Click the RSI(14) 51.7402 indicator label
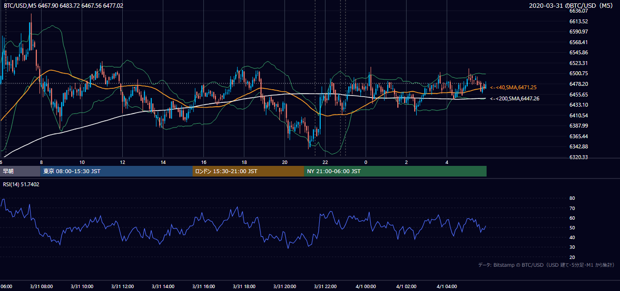620x291 pixels. [21, 184]
